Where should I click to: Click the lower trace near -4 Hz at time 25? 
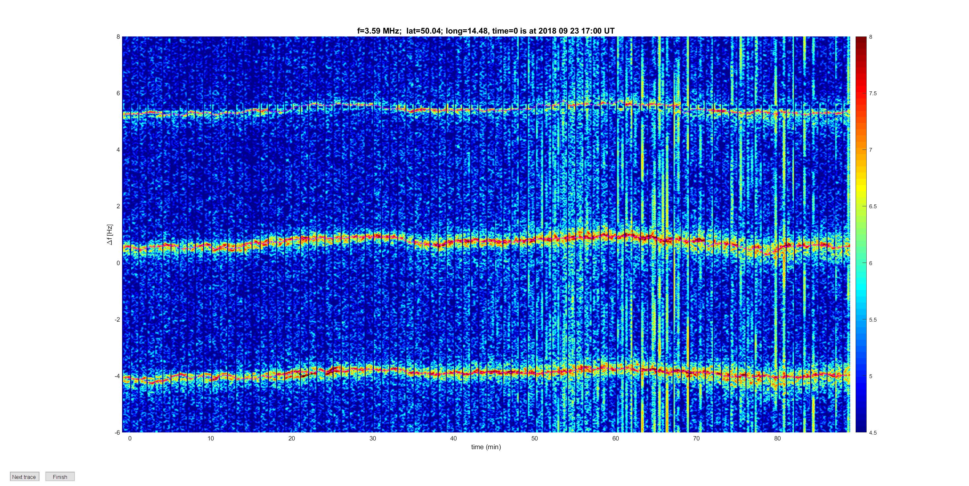(332, 370)
